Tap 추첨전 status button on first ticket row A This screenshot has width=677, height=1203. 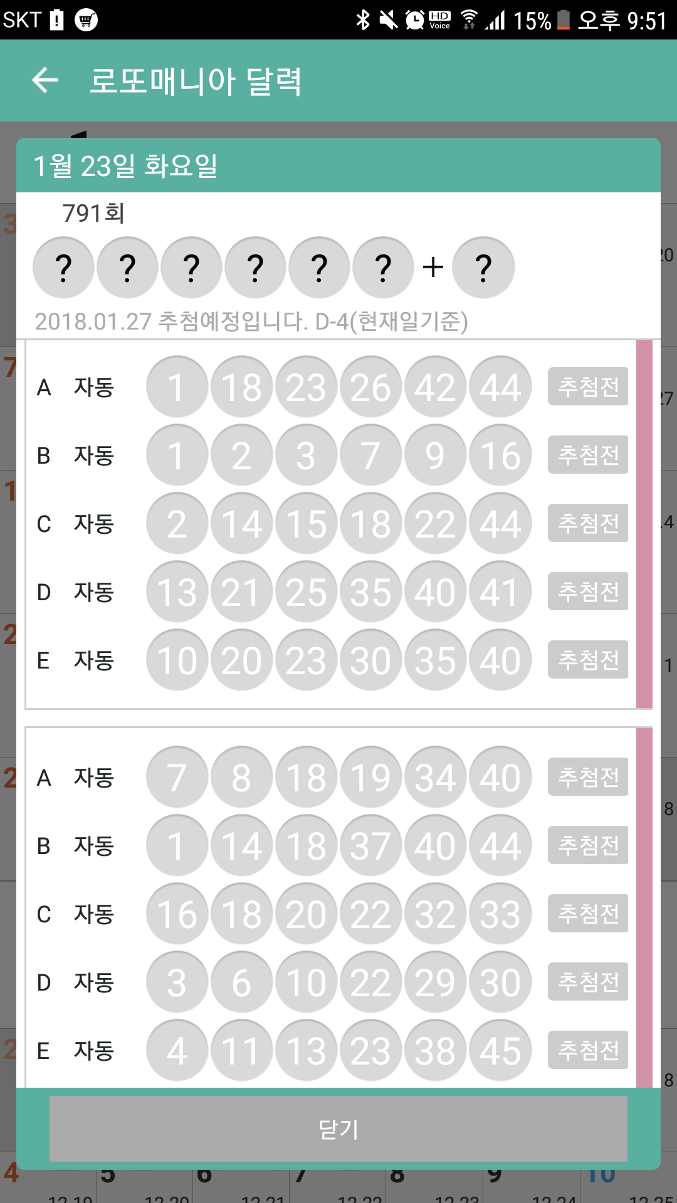[588, 387]
